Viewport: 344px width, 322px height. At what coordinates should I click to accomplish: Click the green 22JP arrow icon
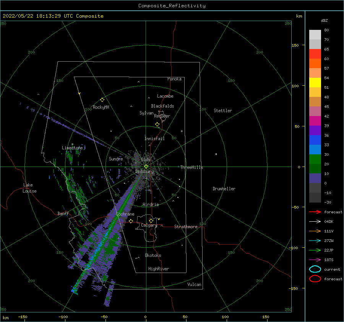pyautogui.click(x=315, y=250)
